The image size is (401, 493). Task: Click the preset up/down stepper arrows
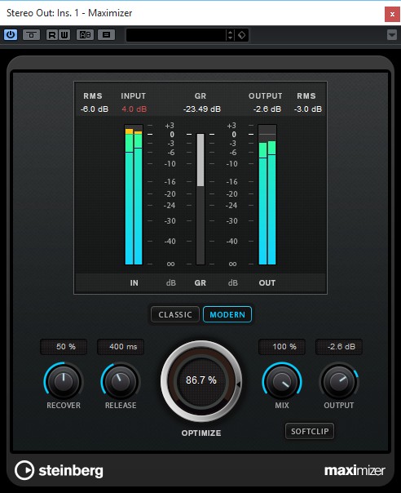(x=230, y=35)
